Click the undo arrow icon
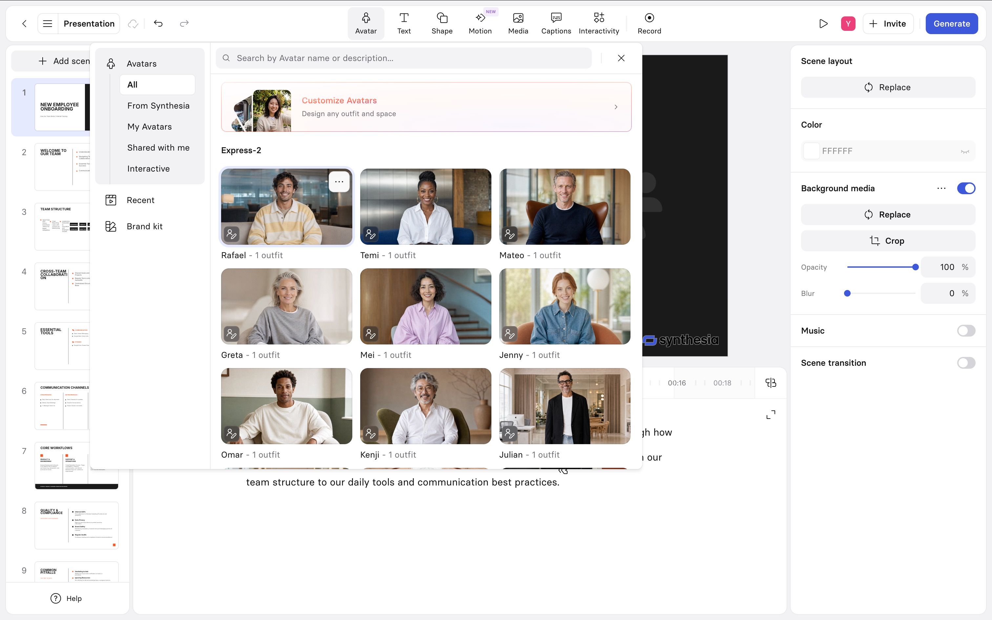992x620 pixels. (158, 23)
